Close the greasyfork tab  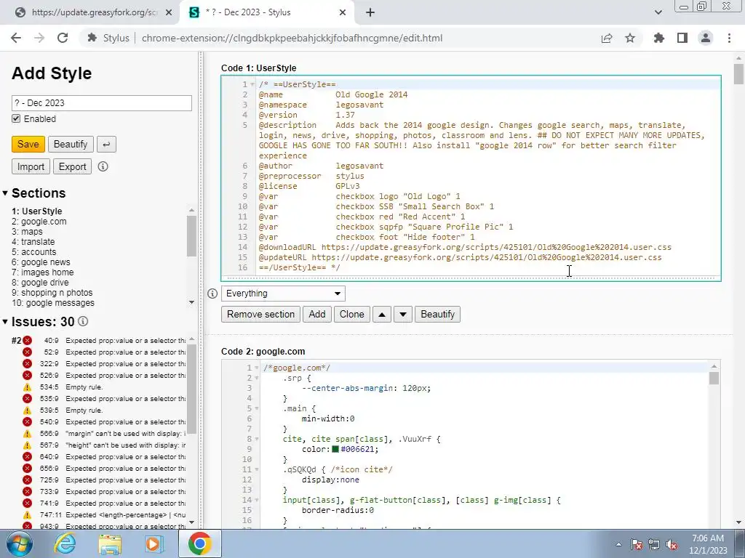[169, 12]
